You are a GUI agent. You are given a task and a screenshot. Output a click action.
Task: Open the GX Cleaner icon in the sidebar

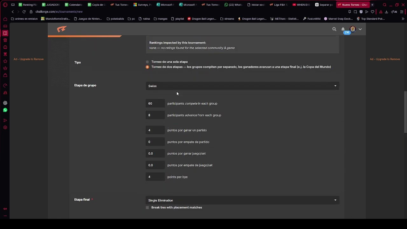(5, 93)
